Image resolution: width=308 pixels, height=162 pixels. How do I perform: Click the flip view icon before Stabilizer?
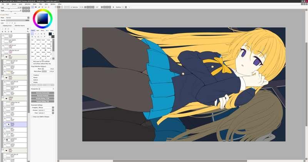113,7
